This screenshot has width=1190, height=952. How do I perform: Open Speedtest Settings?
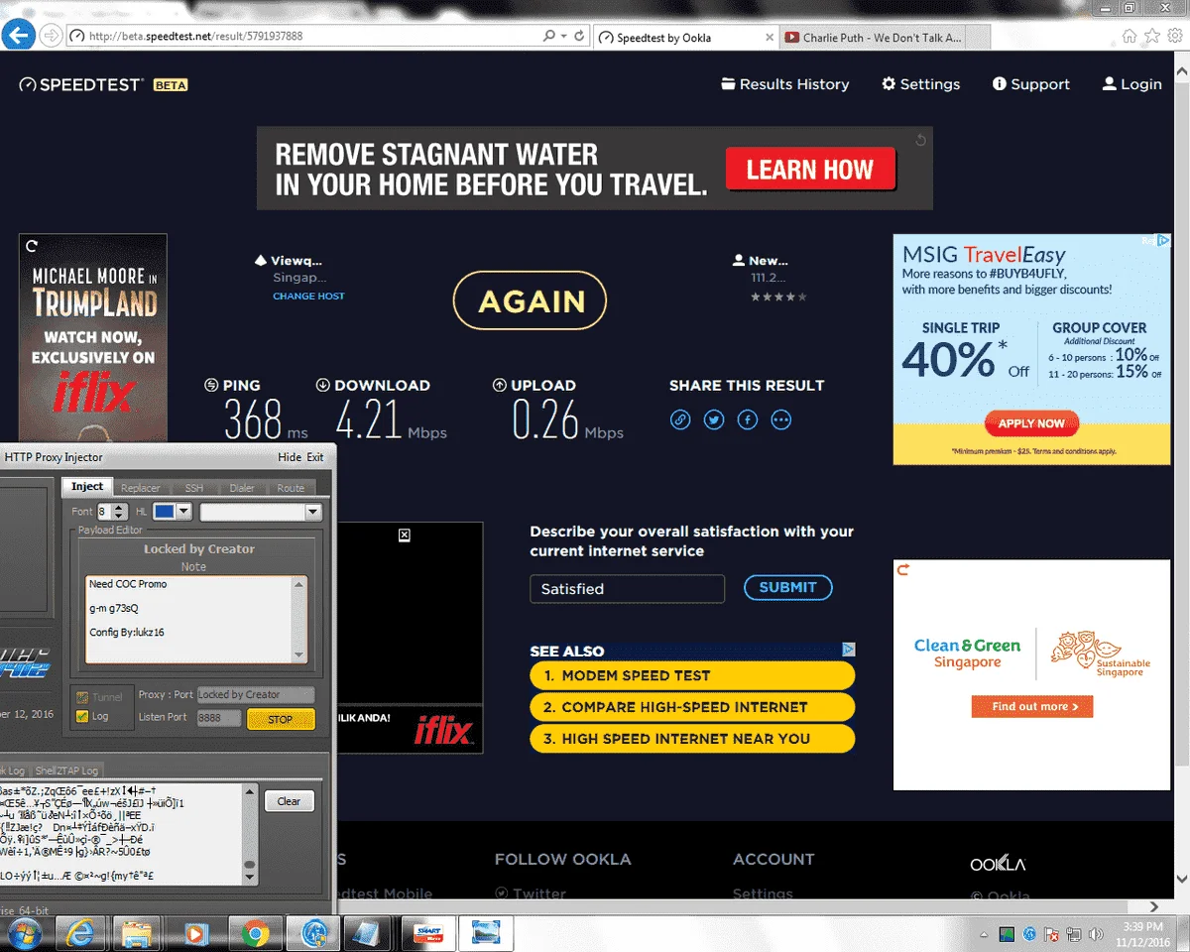(921, 84)
